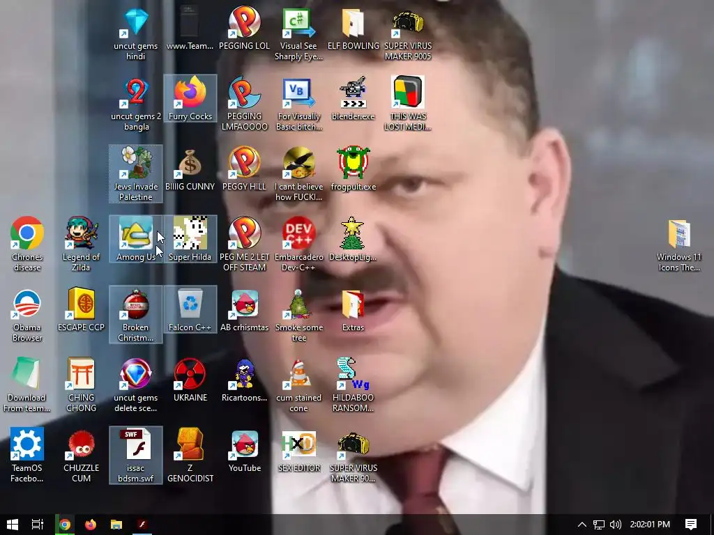Launch Visual See Sharply Eye shortcut
This screenshot has height=535, width=714.
click(x=298, y=34)
